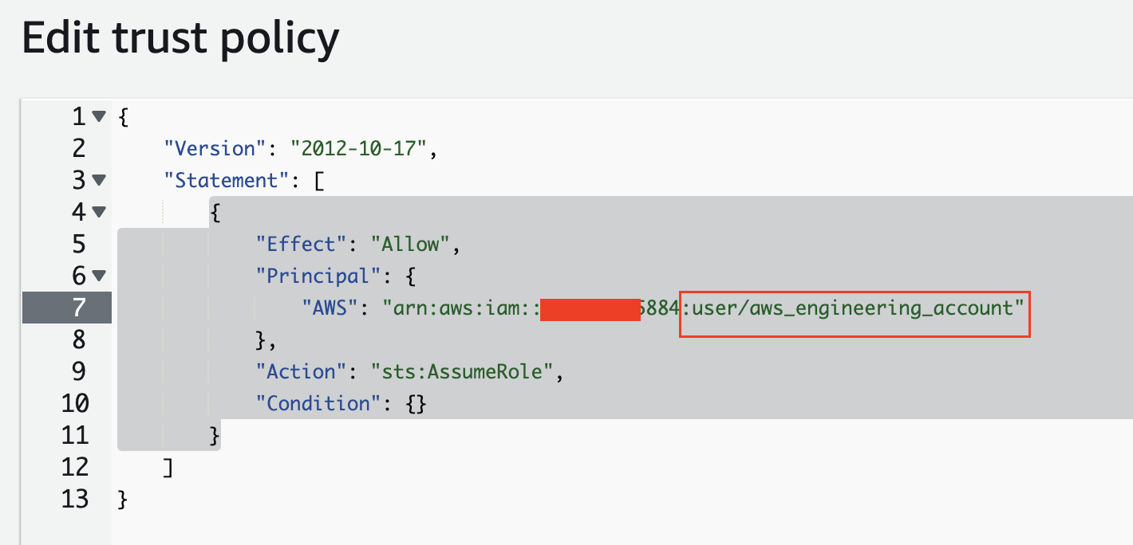
Task: Click line number 9 in the gutter
Action: (78, 371)
